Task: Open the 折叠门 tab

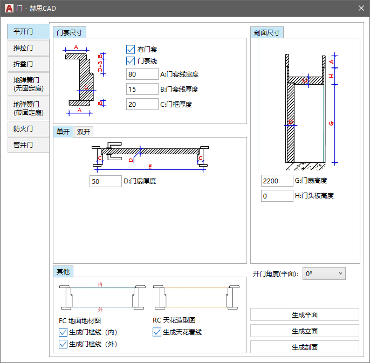Action: click(28, 64)
